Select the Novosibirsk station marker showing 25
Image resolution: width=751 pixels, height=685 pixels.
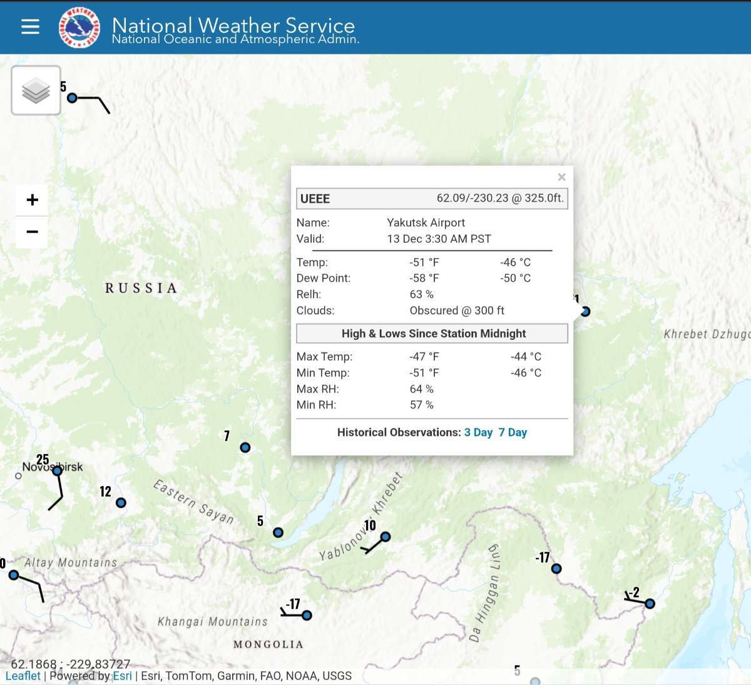[x=57, y=470]
